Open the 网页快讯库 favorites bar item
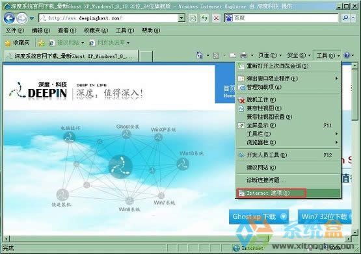The image size is (361, 254). pyautogui.click(x=109, y=43)
